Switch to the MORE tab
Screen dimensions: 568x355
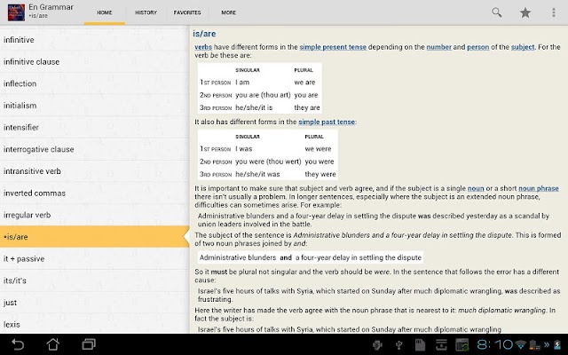click(x=229, y=12)
